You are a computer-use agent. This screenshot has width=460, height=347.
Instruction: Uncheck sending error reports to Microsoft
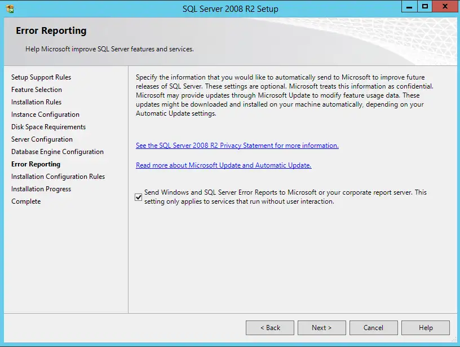[138, 197]
